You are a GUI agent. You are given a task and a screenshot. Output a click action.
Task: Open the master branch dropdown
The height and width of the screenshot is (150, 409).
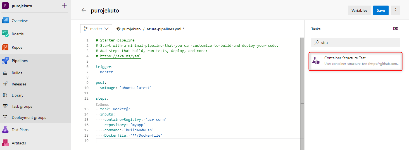pos(96,29)
